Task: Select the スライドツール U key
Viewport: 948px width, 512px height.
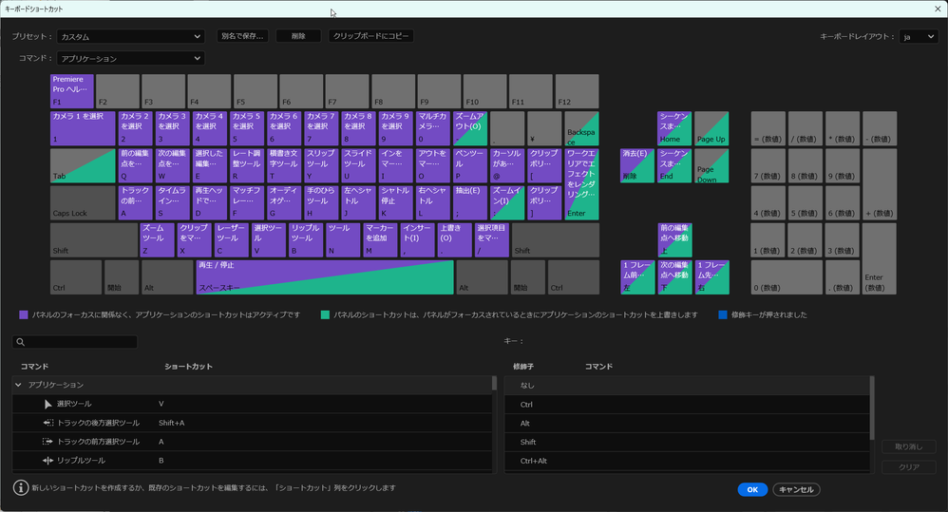Action: point(358,165)
